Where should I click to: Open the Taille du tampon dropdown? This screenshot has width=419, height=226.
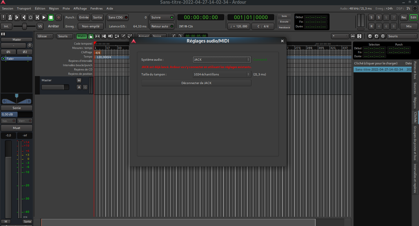tap(222, 74)
